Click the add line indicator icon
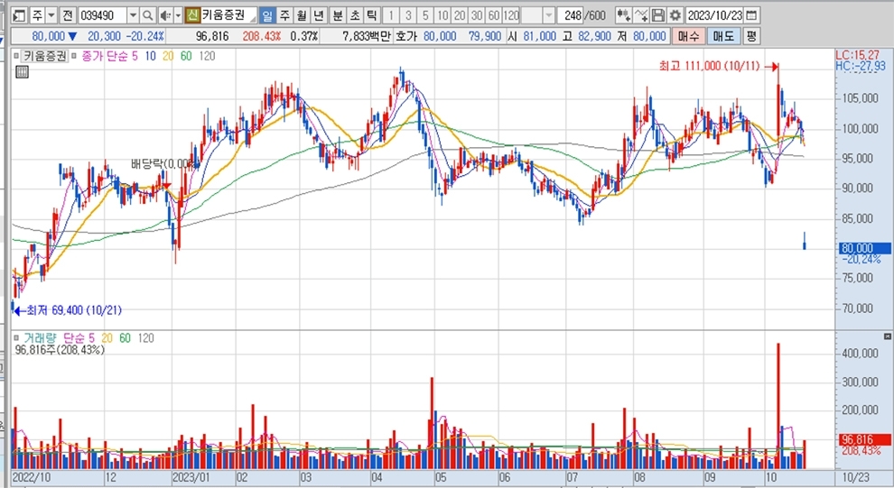Viewport: 894px width, 488px height. [641, 15]
